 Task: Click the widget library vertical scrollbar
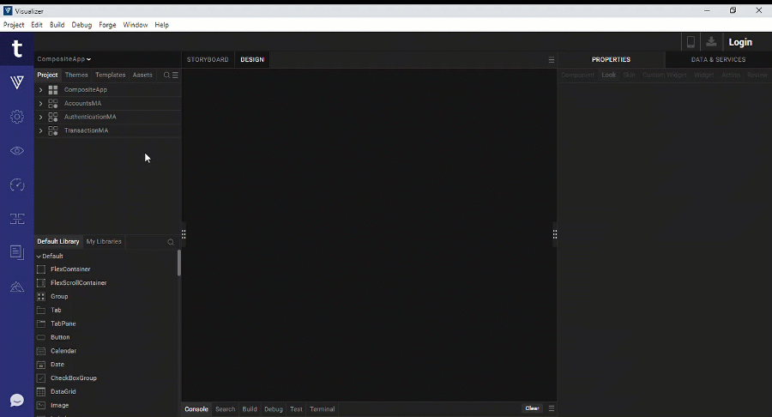tap(178, 263)
